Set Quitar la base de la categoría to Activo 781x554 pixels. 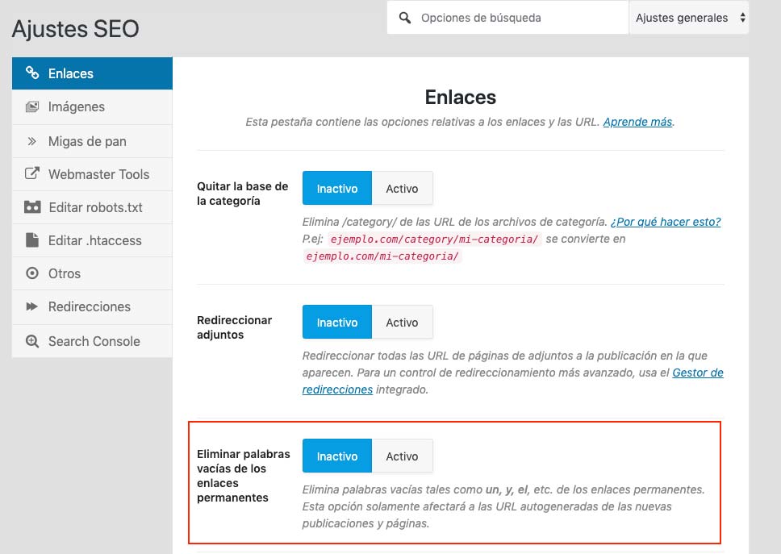402,188
